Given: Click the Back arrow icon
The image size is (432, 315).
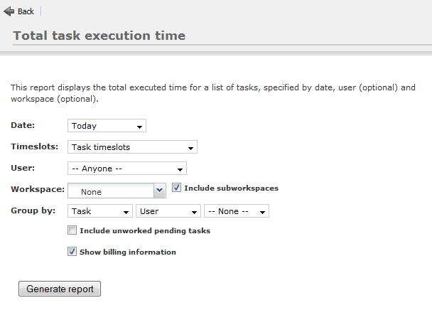Looking at the screenshot, I should [9, 11].
